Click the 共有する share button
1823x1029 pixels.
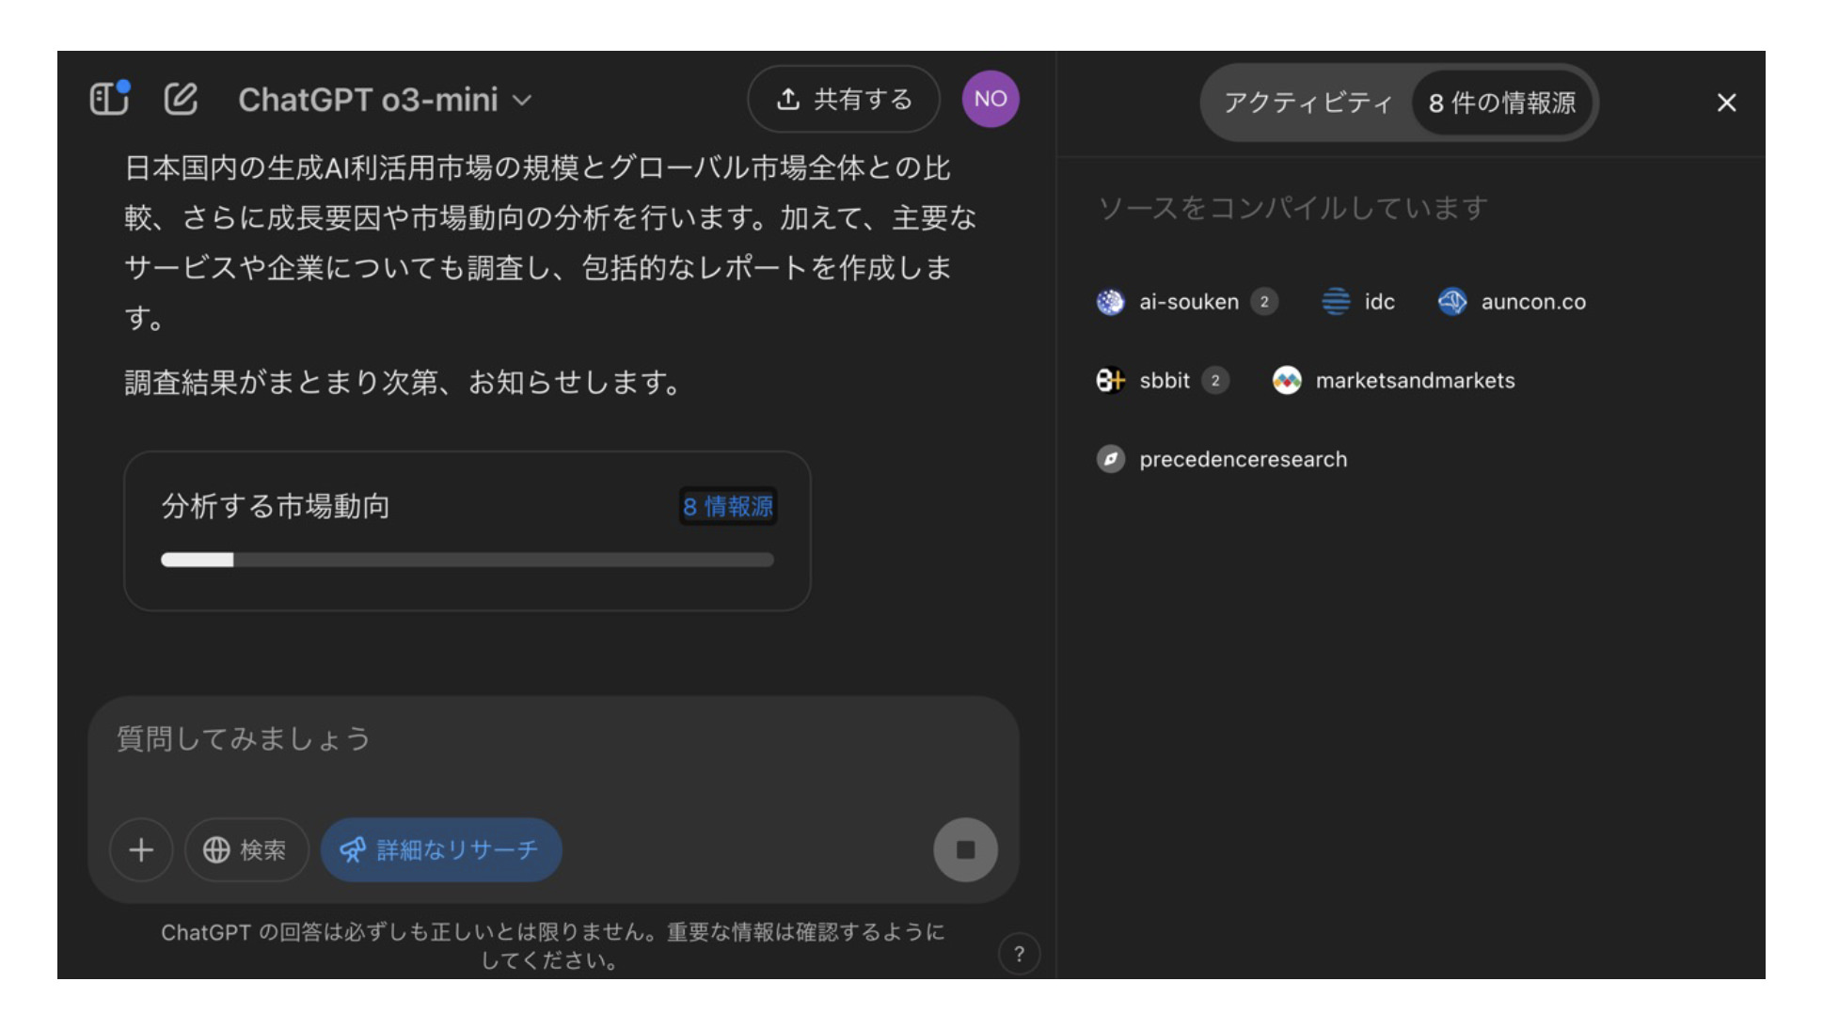pos(844,98)
